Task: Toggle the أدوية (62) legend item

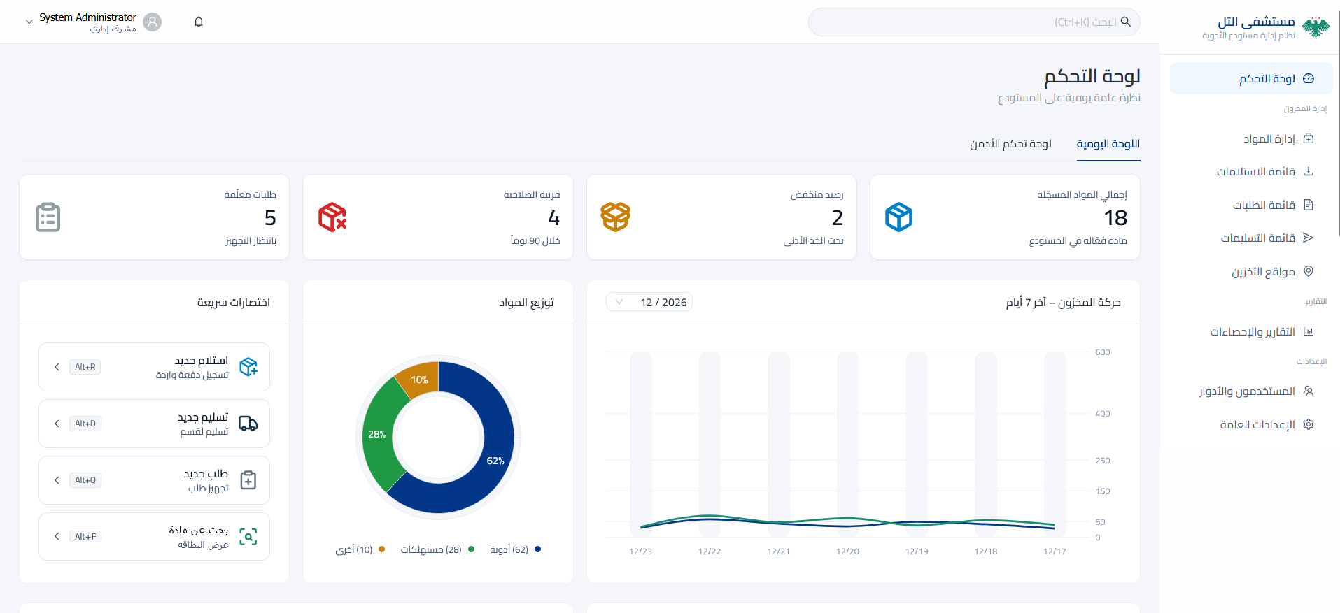Action: pyautogui.click(x=516, y=549)
